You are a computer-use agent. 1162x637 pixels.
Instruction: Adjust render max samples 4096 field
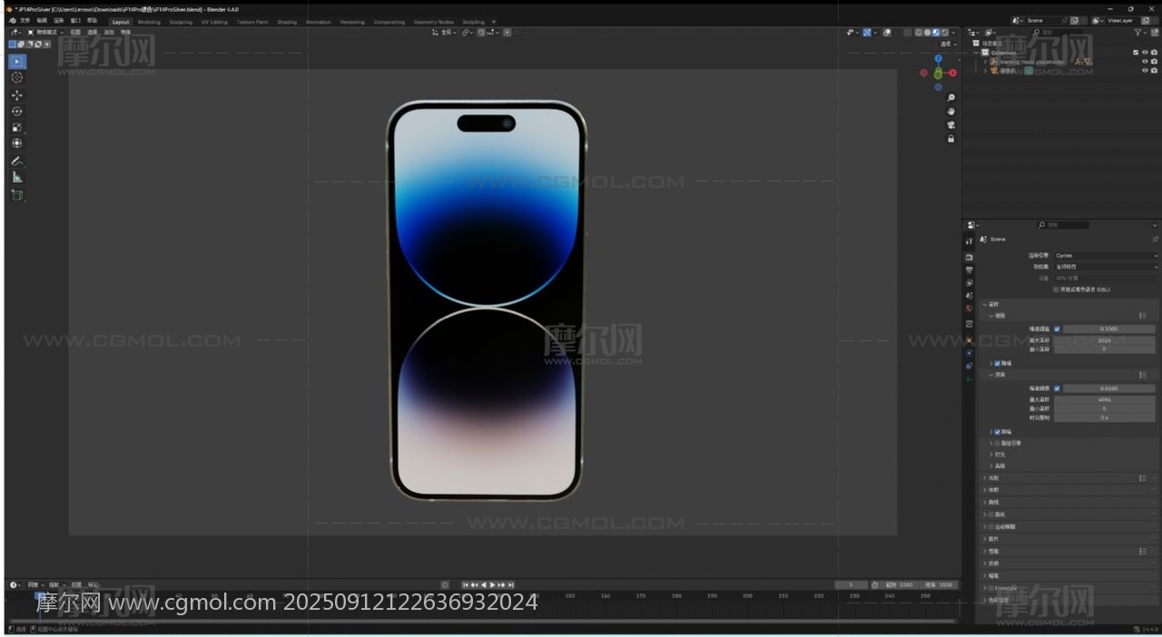pos(1104,399)
